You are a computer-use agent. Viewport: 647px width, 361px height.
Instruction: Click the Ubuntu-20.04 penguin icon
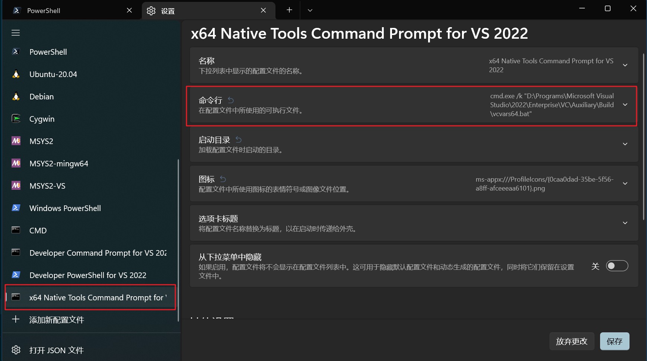coord(16,74)
